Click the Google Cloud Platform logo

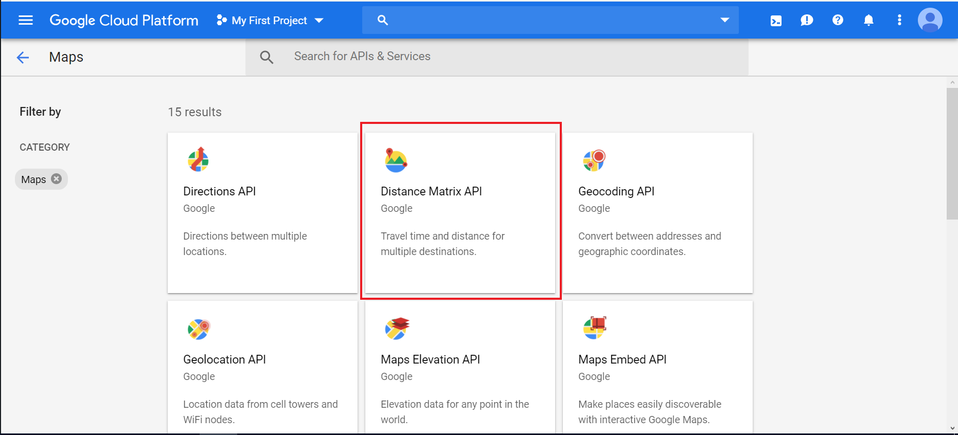point(124,20)
